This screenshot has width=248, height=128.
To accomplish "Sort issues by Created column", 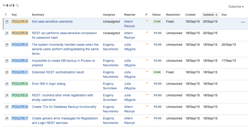I will tap(190, 15).
